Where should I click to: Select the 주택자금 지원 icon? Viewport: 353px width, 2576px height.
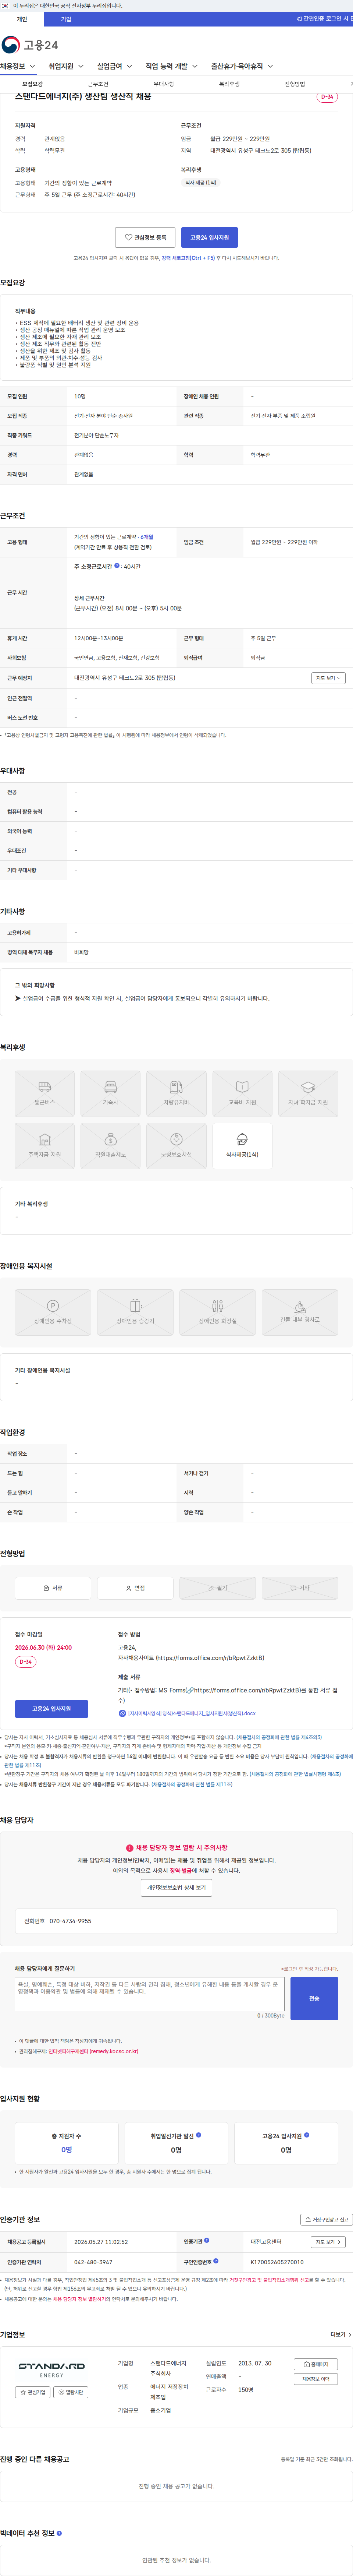coord(44,1146)
